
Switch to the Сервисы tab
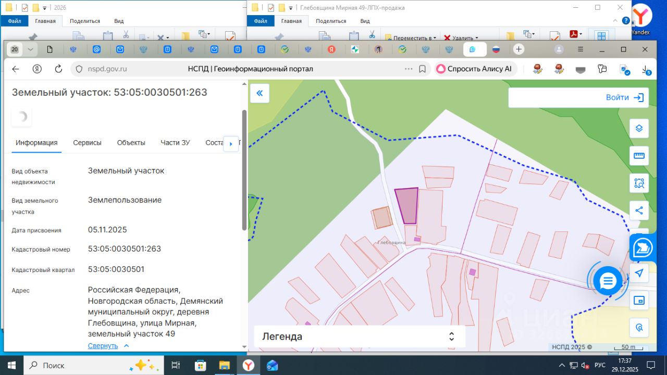(87, 143)
